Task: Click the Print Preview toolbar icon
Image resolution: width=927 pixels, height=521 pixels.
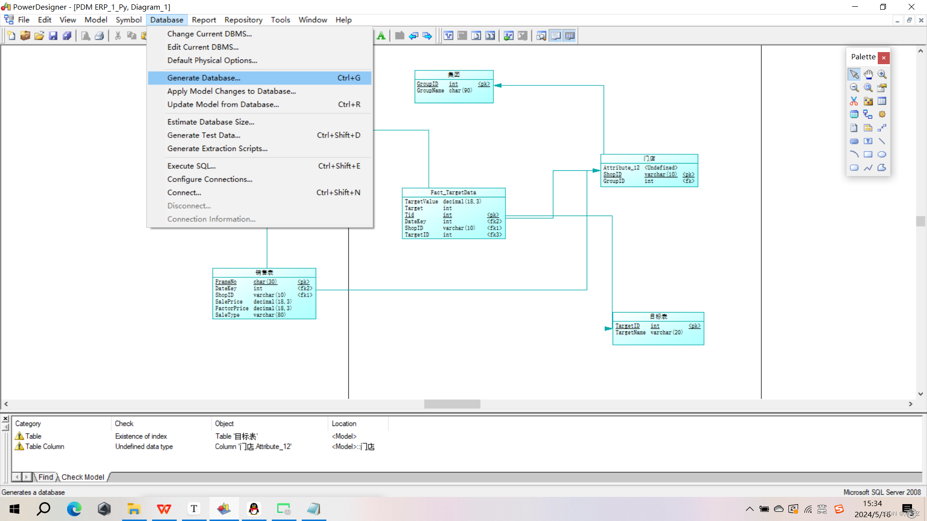Action: pos(85,36)
